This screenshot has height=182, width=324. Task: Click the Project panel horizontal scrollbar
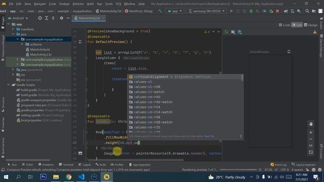[28, 160]
